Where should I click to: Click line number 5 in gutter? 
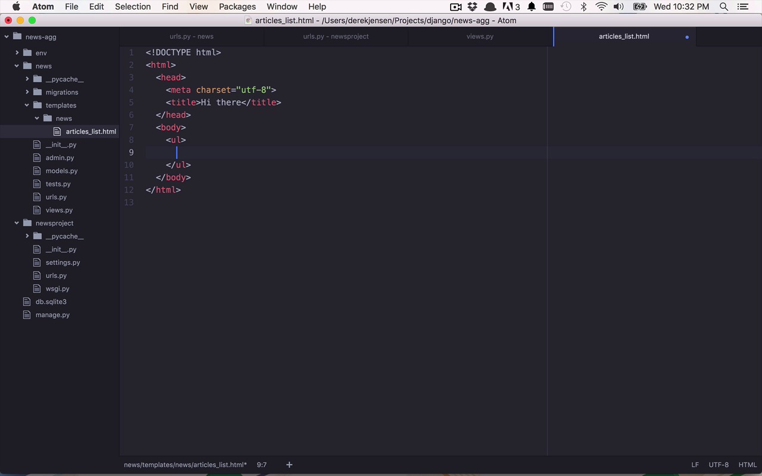(x=131, y=102)
